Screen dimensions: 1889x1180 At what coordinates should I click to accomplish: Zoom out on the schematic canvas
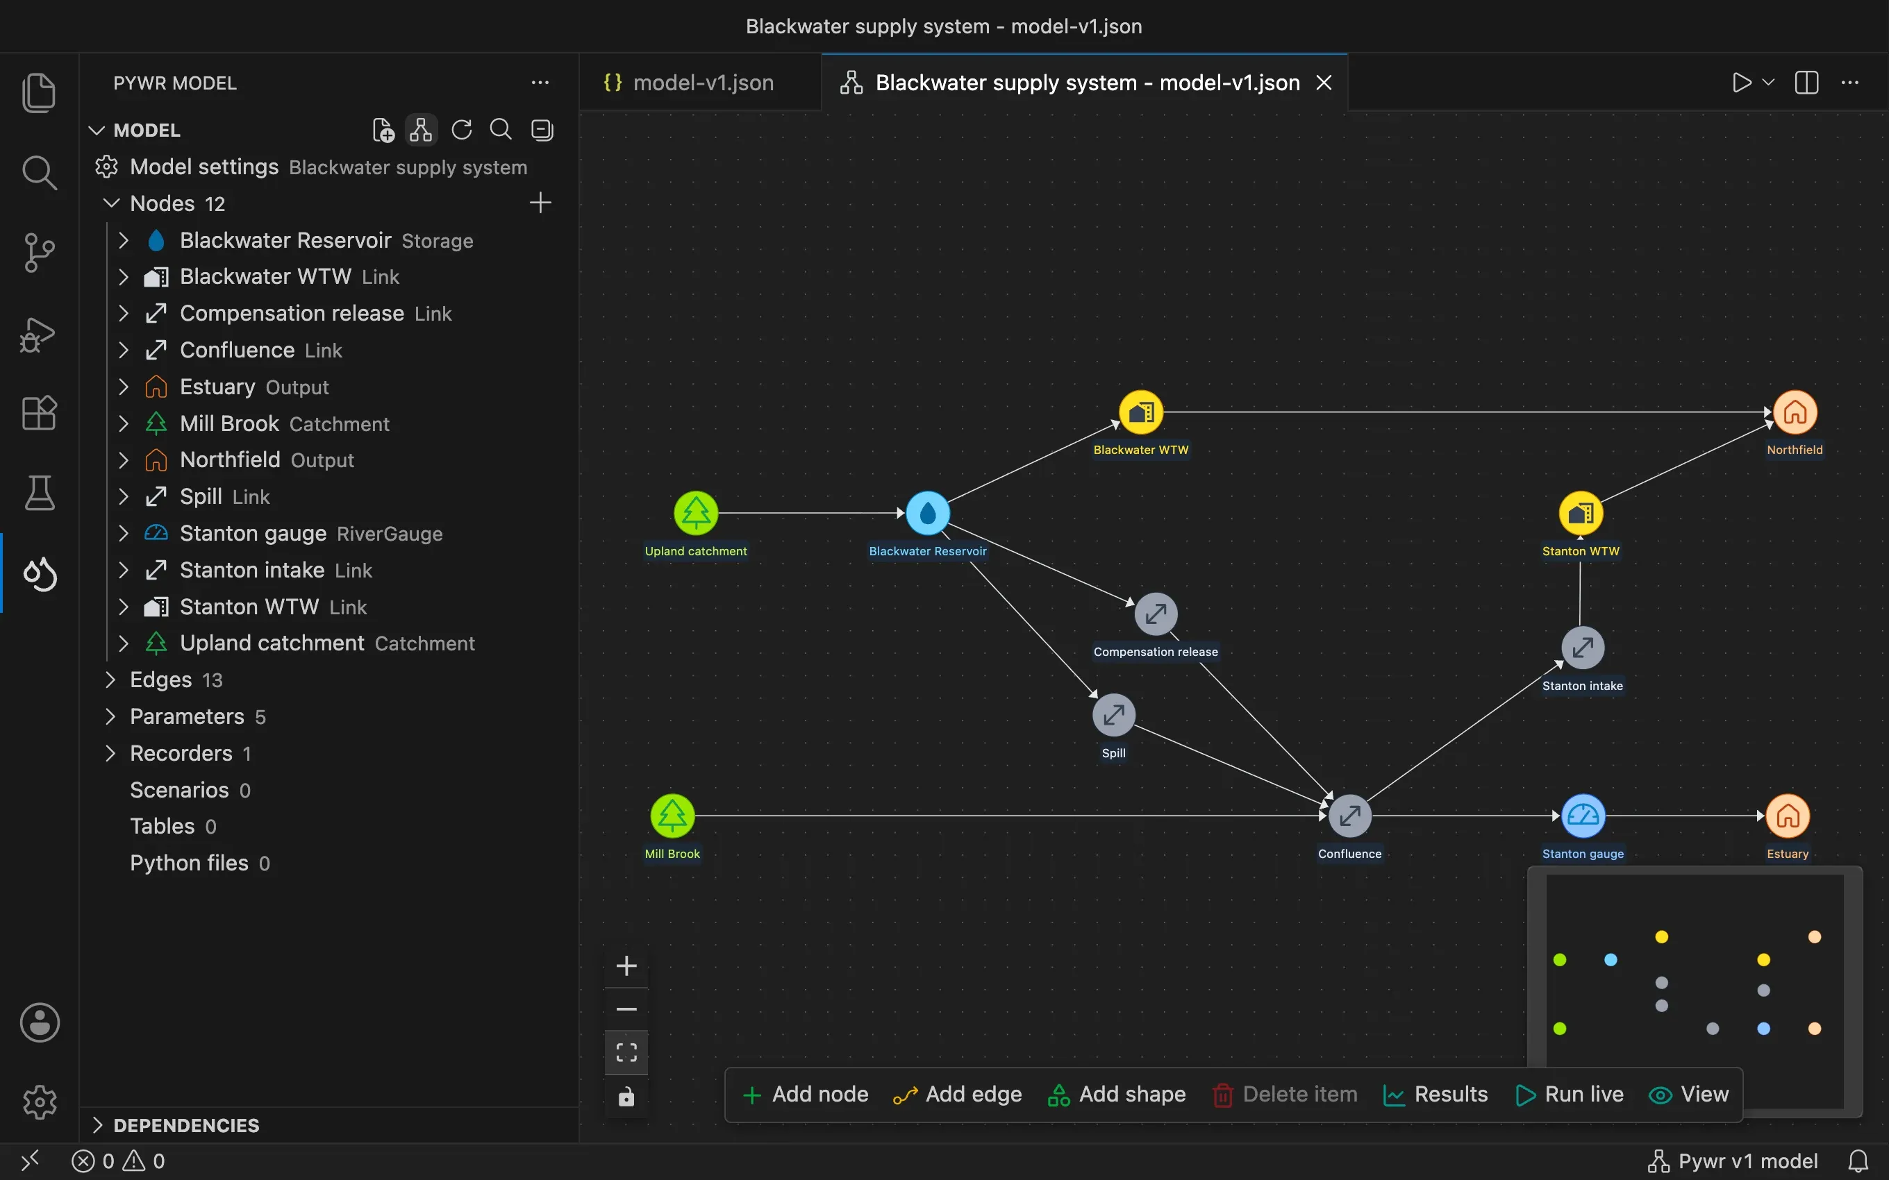(626, 1009)
